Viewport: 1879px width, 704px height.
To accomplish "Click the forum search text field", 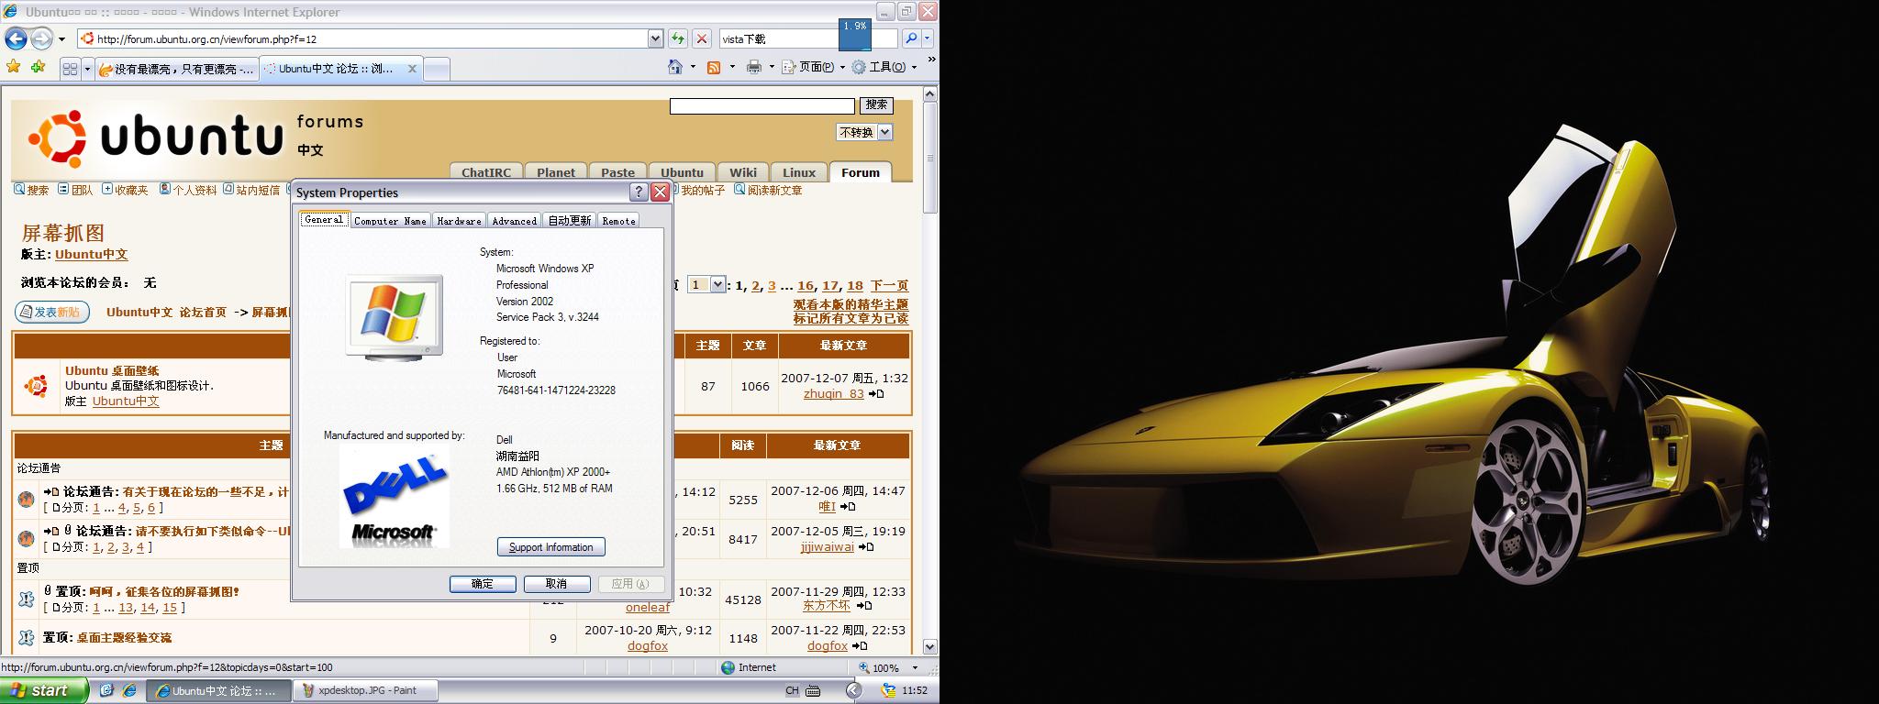I will pyautogui.click(x=762, y=106).
